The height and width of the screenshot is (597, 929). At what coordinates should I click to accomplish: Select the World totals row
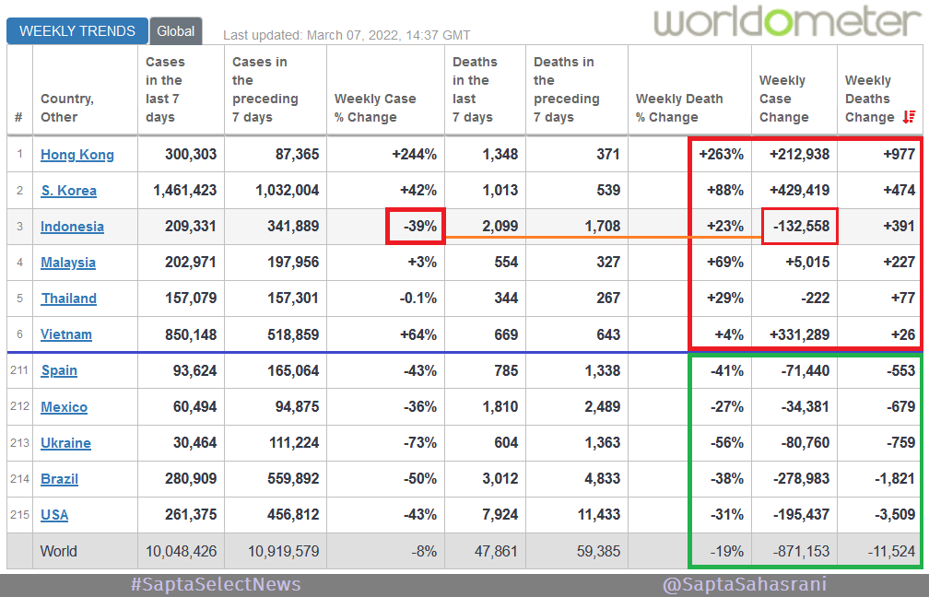(59, 551)
